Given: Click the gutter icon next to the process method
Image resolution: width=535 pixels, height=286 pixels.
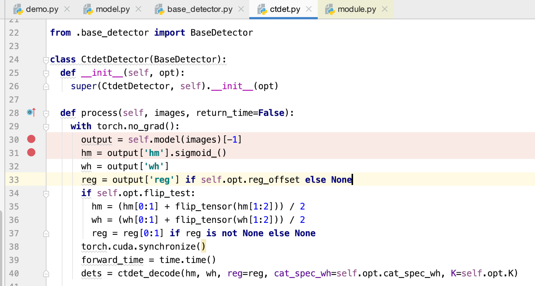Looking at the screenshot, I should [x=31, y=112].
